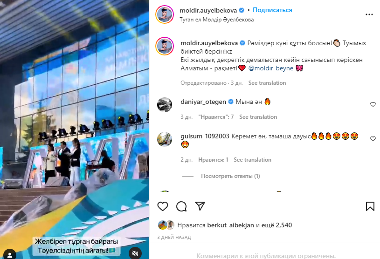Image resolution: width=380 pixels, height=259 pixels.
Task: Share the post via paper plane icon
Action: click(200, 206)
